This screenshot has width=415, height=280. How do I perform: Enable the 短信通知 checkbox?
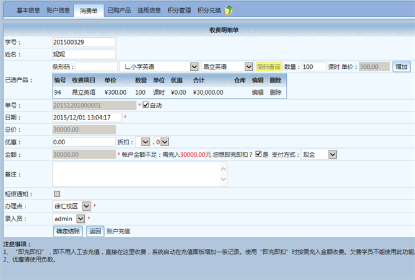pos(58,194)
